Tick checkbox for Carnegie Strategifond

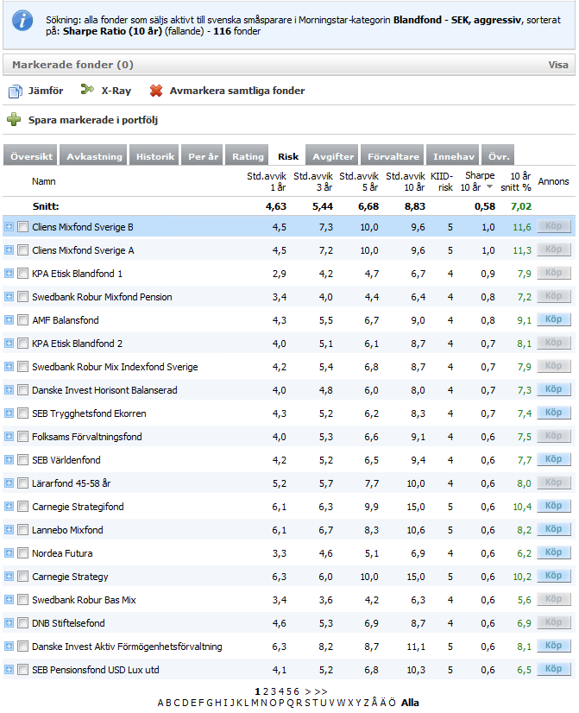(x=22, y=506)
